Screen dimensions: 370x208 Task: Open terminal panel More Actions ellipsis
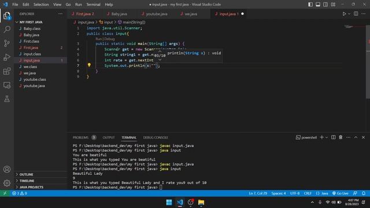pos(348,138)
